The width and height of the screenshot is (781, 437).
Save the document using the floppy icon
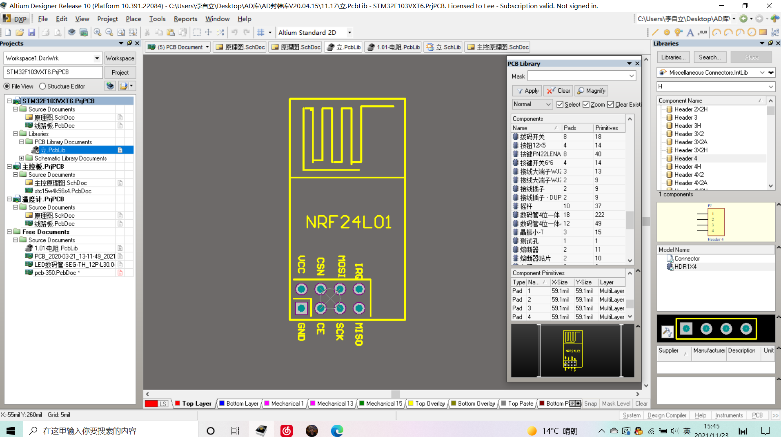pyautogui.click(x=31, y=32)
